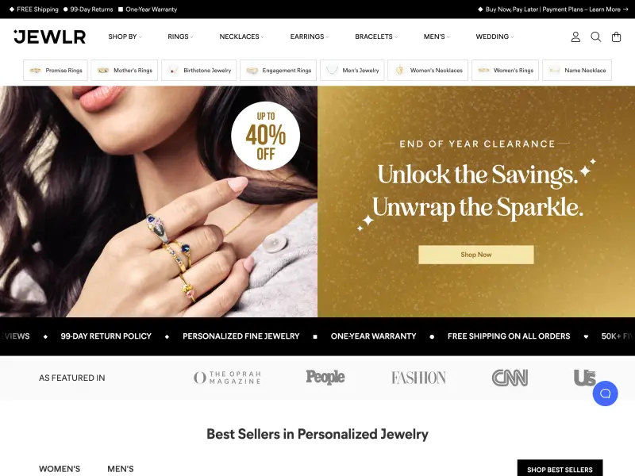
Task: Switch to the MEN'S best sellers tab
Action: point(121,469)
